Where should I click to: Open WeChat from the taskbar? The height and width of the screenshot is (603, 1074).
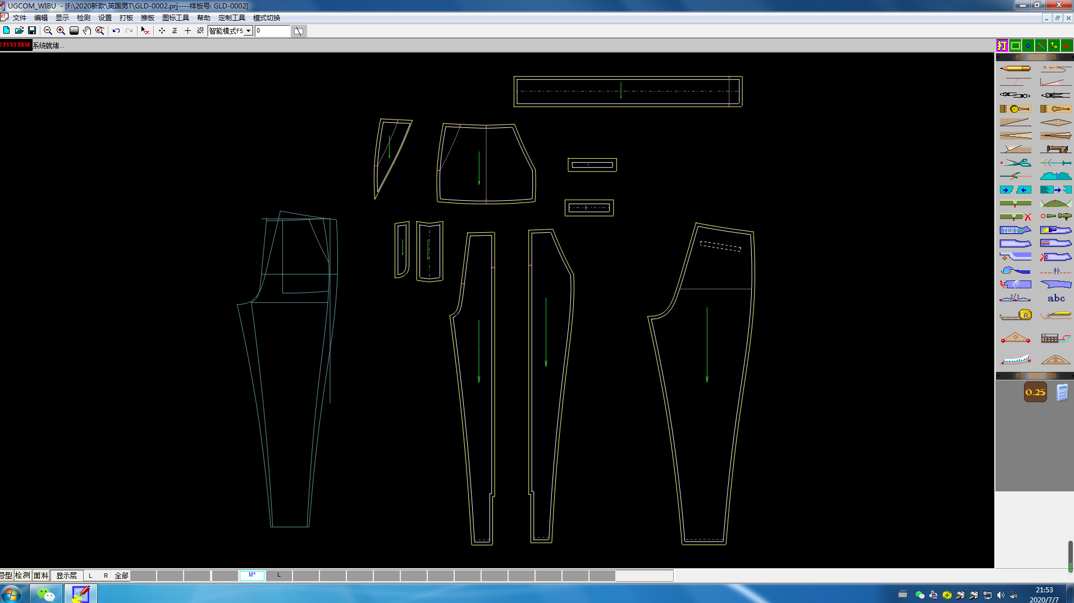tap(45, 593)
